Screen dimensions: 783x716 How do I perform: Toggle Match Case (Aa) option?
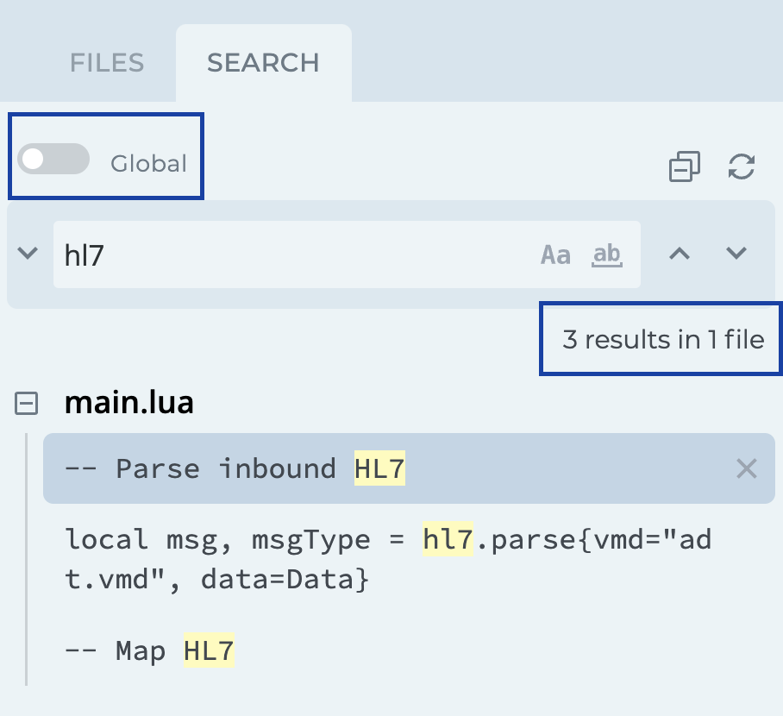tap(555, 255)
